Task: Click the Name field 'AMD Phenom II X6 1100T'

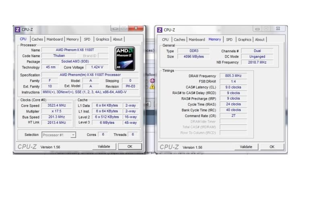Action: point(75,50)
